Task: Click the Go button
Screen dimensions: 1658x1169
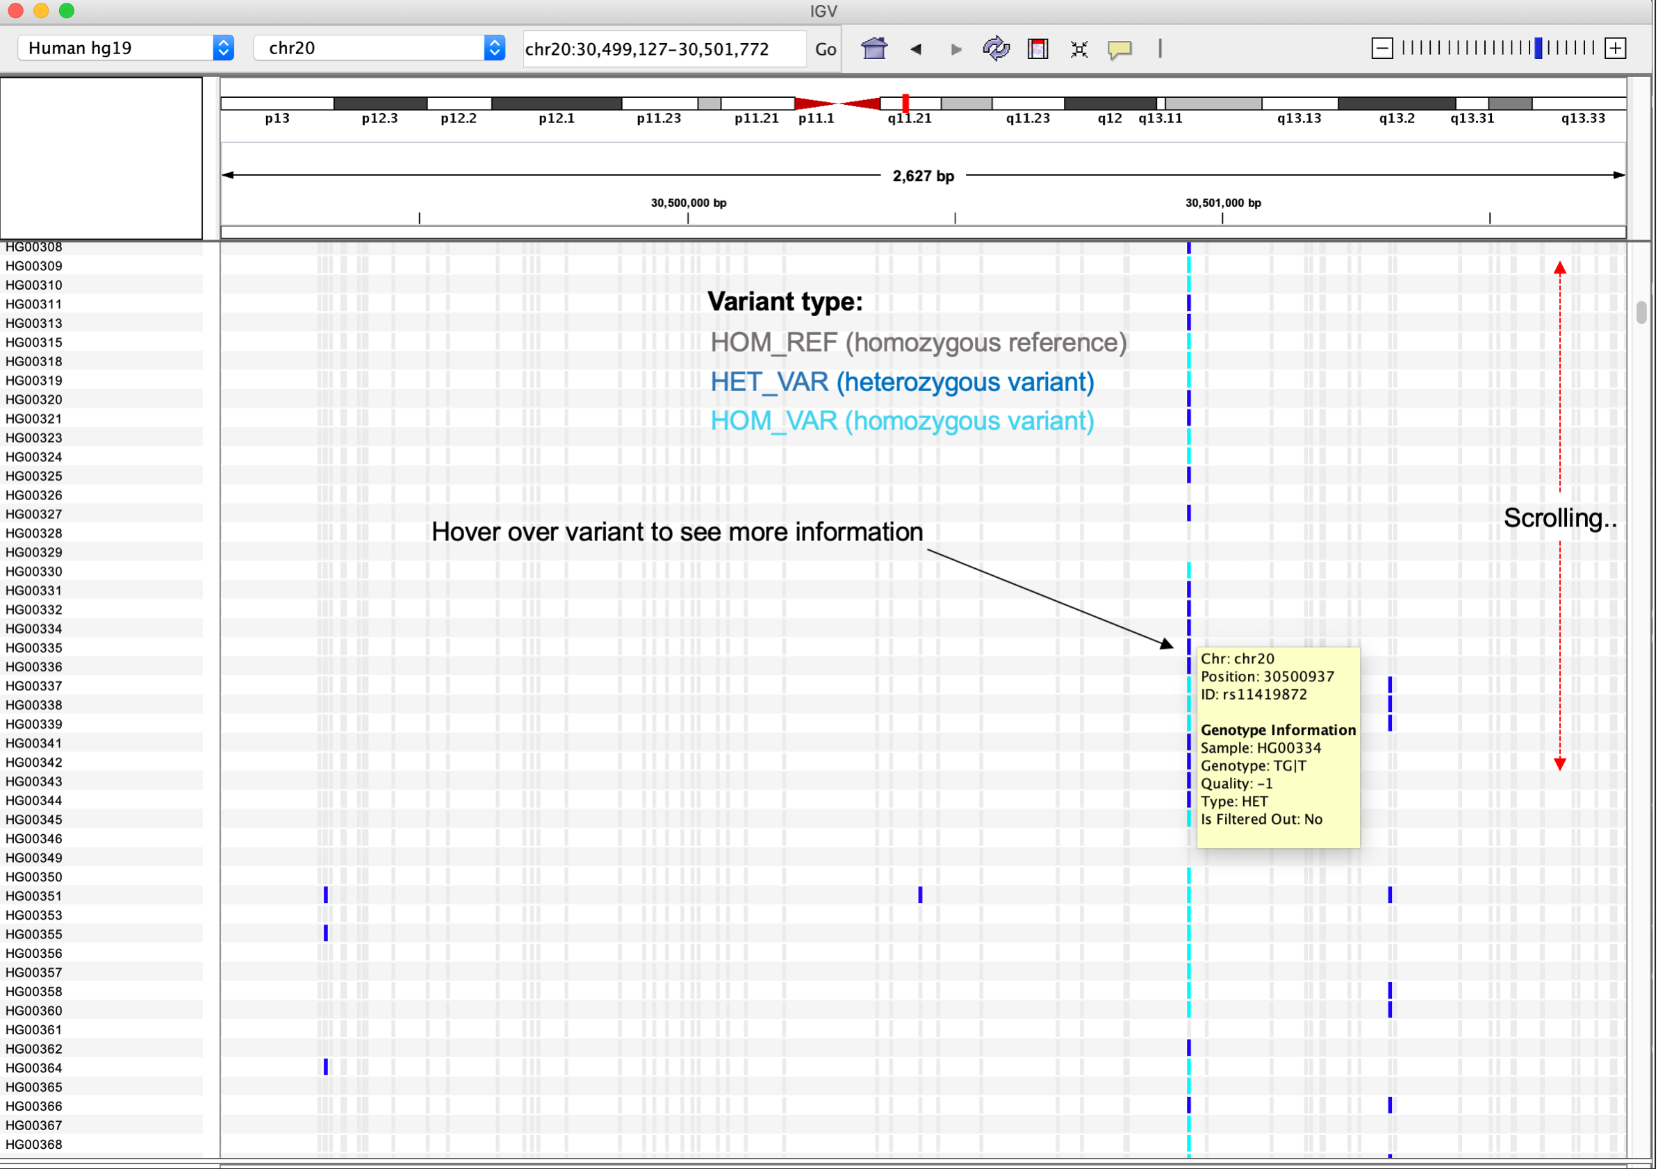Action: tap(826, 49)
